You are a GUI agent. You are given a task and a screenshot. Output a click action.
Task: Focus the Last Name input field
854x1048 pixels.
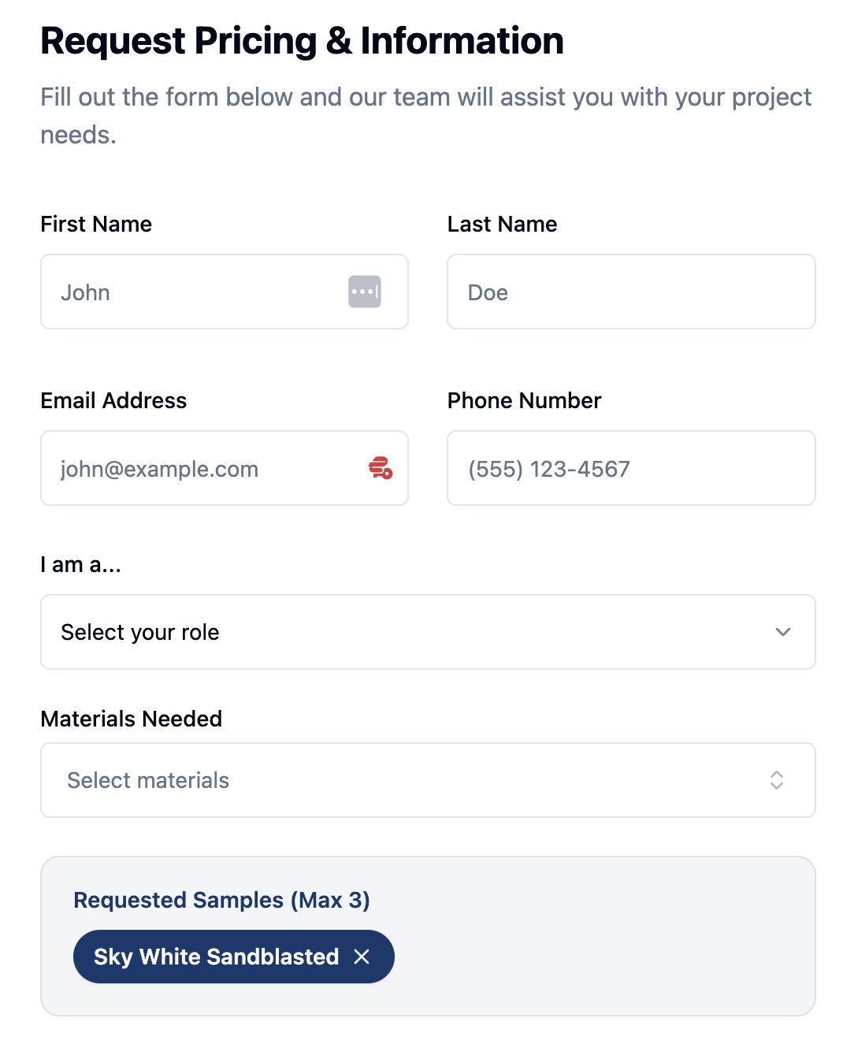(631, 292)
